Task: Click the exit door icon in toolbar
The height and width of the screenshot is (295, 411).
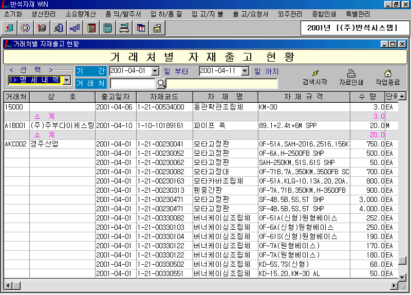Action: coord(10,28)
